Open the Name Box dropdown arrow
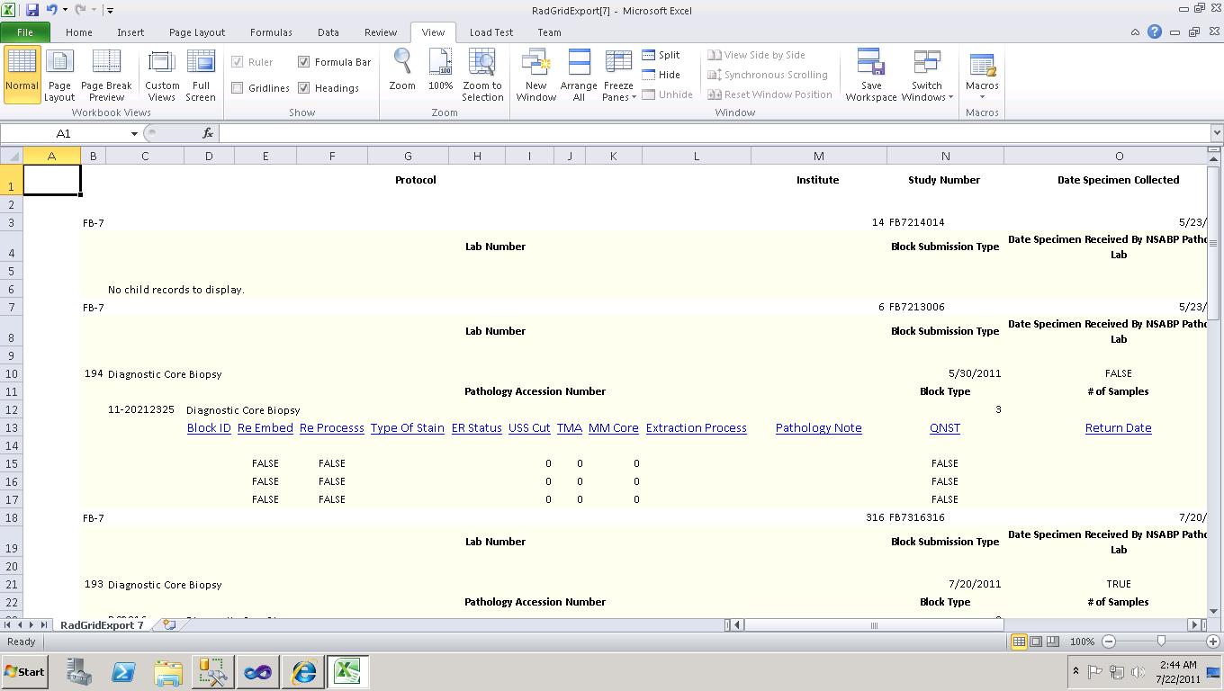 tap(134, 133)
